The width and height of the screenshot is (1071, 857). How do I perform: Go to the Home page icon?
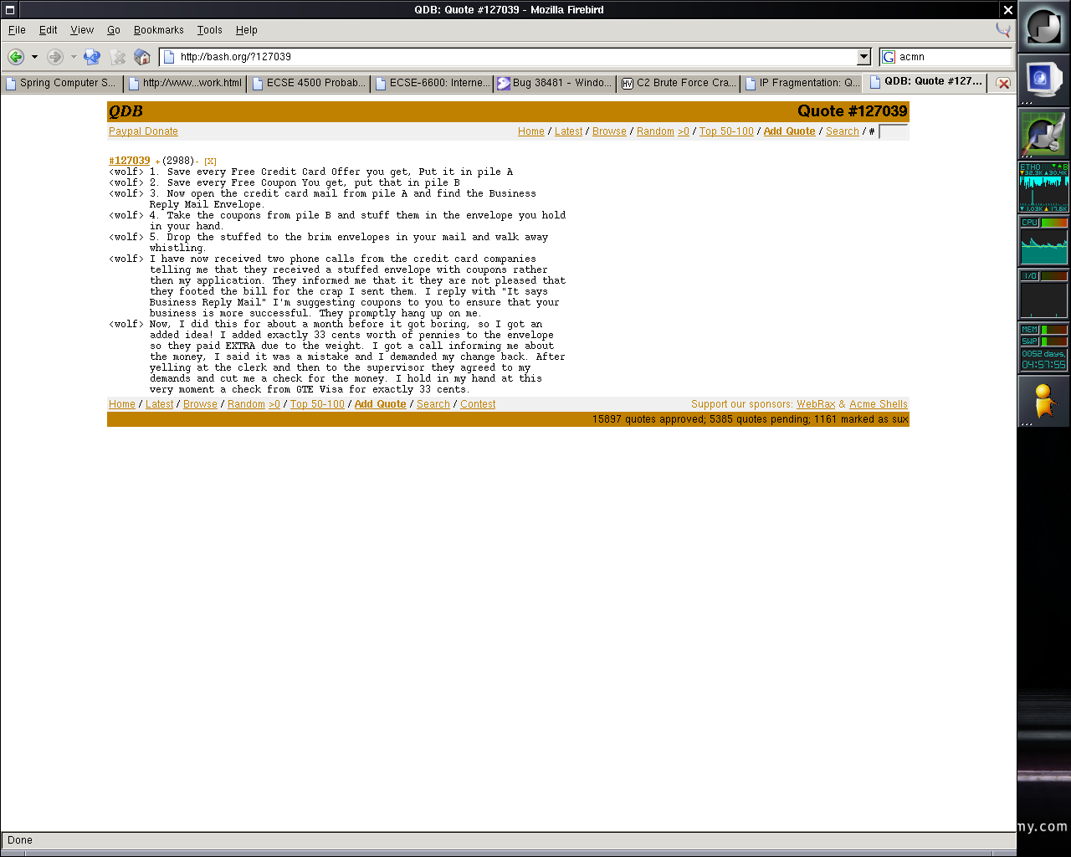(142, 57)
